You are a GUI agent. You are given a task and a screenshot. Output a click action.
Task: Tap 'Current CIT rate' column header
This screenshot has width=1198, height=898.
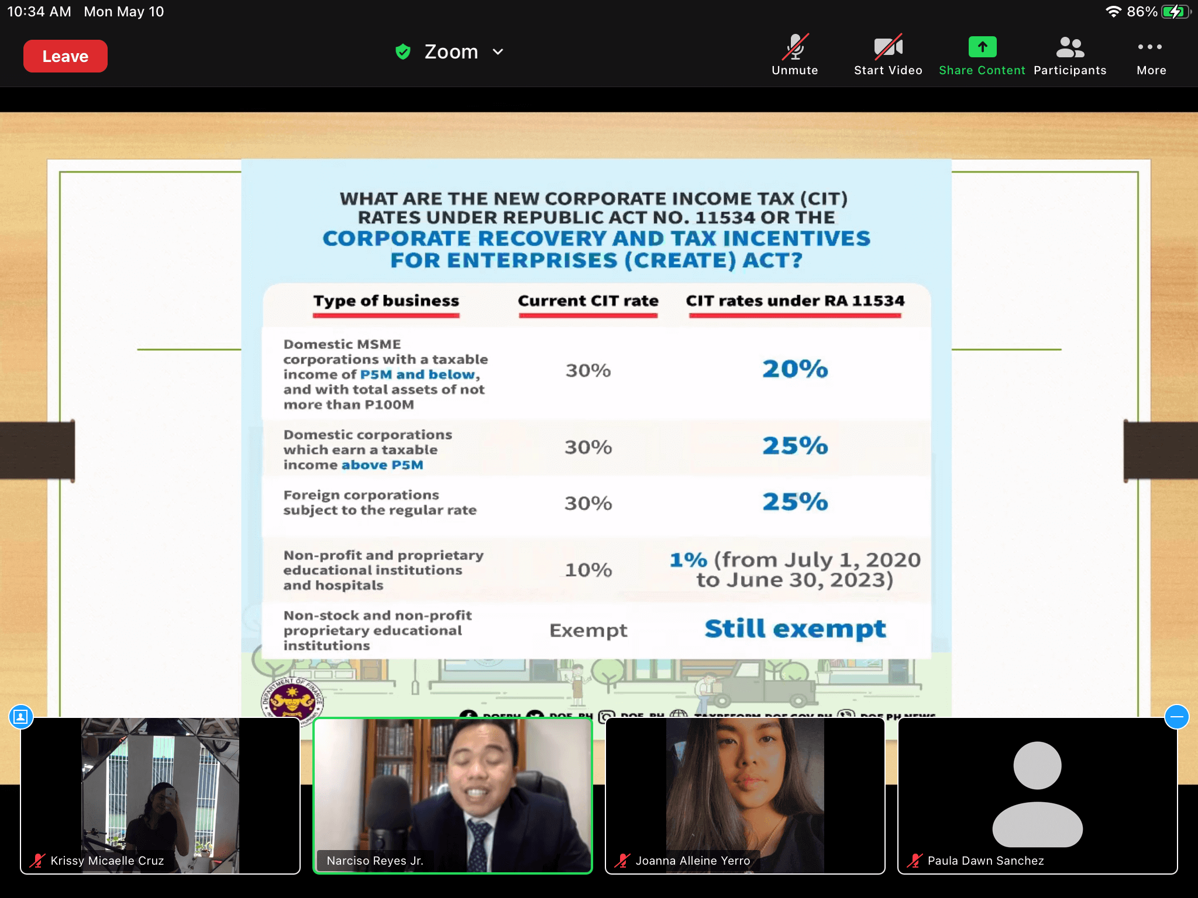[588, 301]
